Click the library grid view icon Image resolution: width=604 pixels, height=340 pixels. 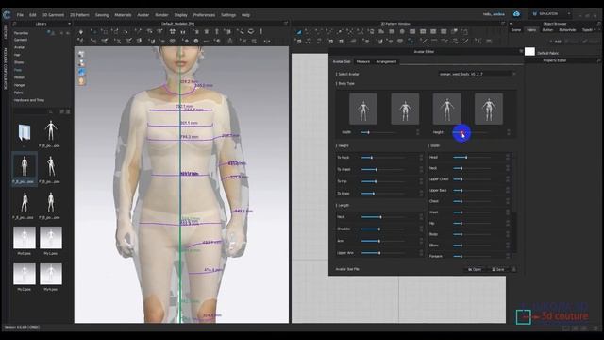[68, 111]
